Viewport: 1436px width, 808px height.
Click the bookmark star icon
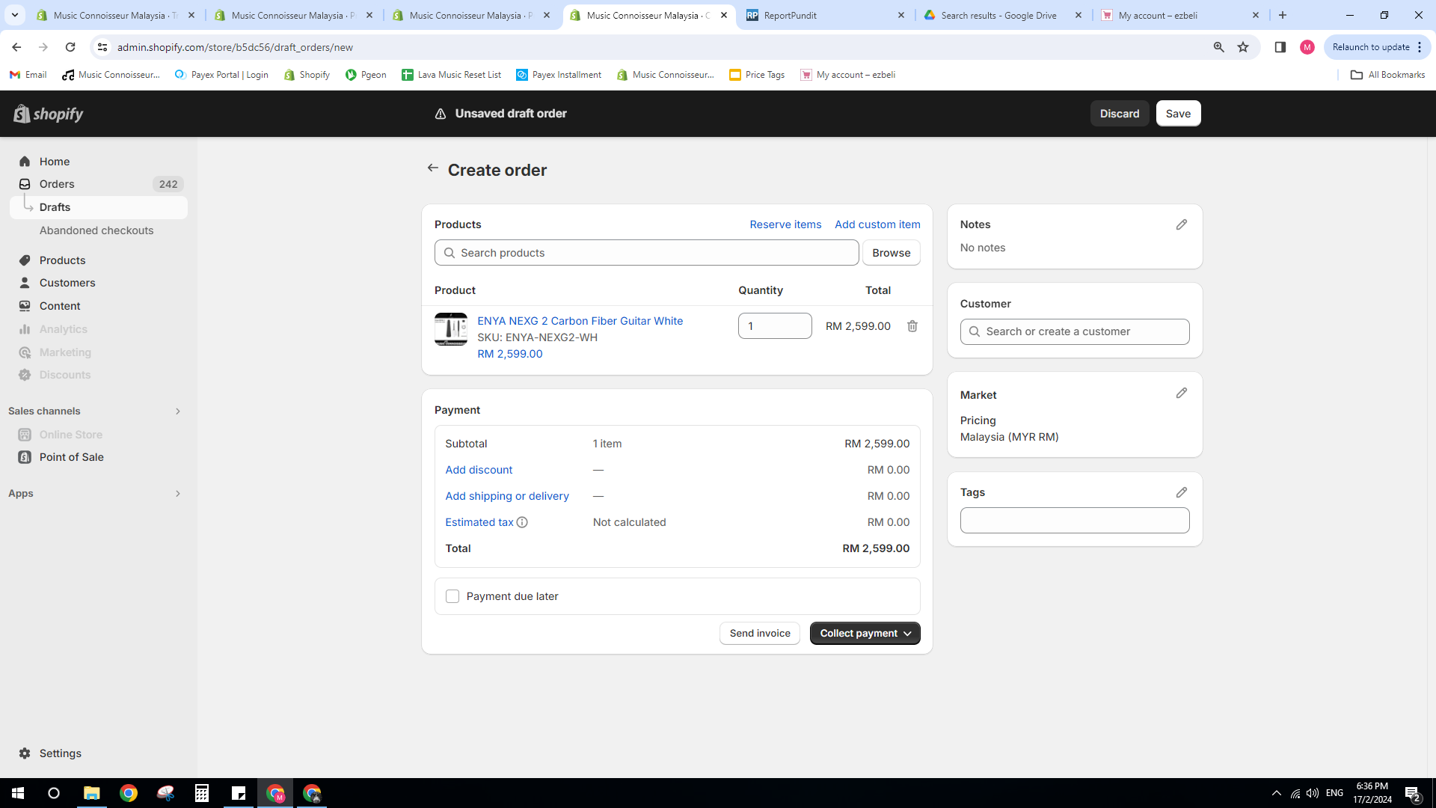pyautogui.click(x=1243, y=47)
